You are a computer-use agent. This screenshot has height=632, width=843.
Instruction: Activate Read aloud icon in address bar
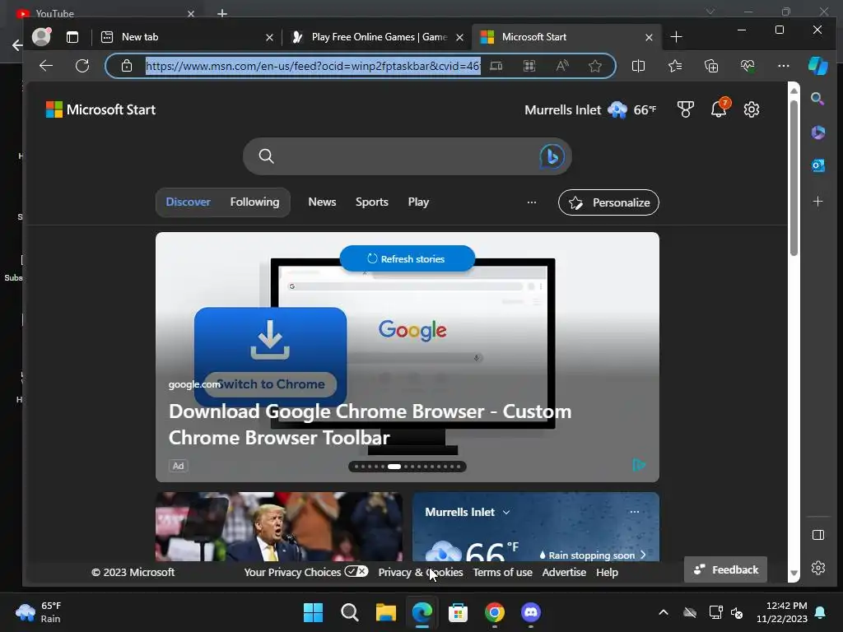[562, 66]
